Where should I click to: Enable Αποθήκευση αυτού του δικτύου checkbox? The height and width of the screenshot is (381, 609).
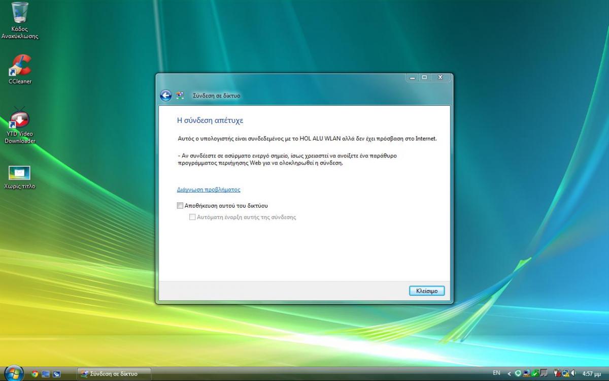pyautogui.click(x=180, y=206)
